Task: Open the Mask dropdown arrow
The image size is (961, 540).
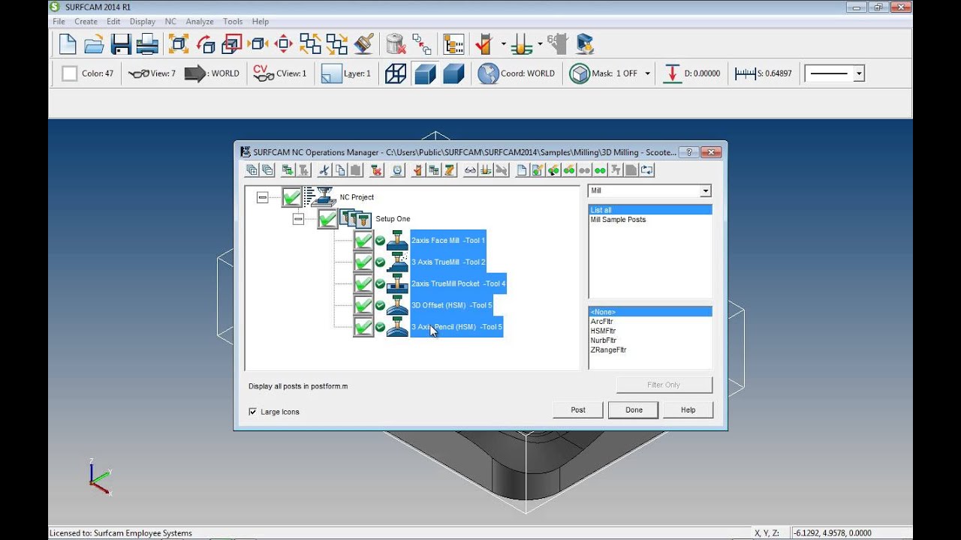Action: [647, 73]
